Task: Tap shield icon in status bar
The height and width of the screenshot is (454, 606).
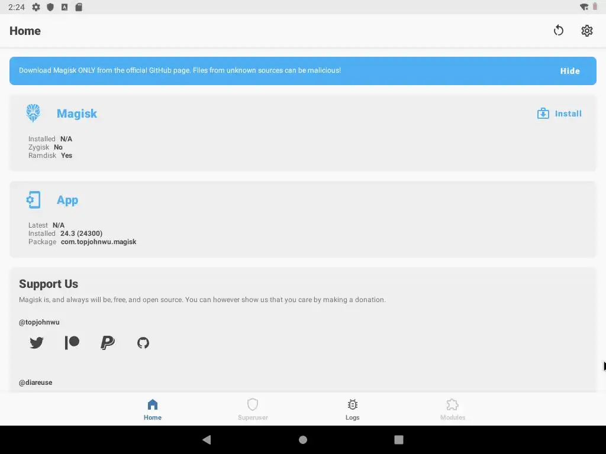Action: pos(50,7)
